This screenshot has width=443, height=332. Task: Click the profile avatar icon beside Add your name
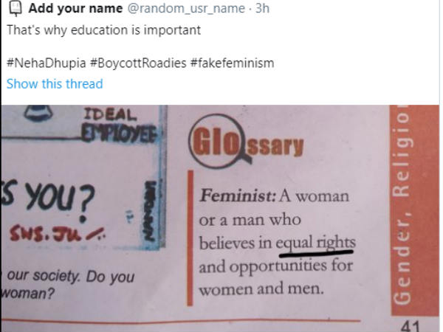click(16, 8)
